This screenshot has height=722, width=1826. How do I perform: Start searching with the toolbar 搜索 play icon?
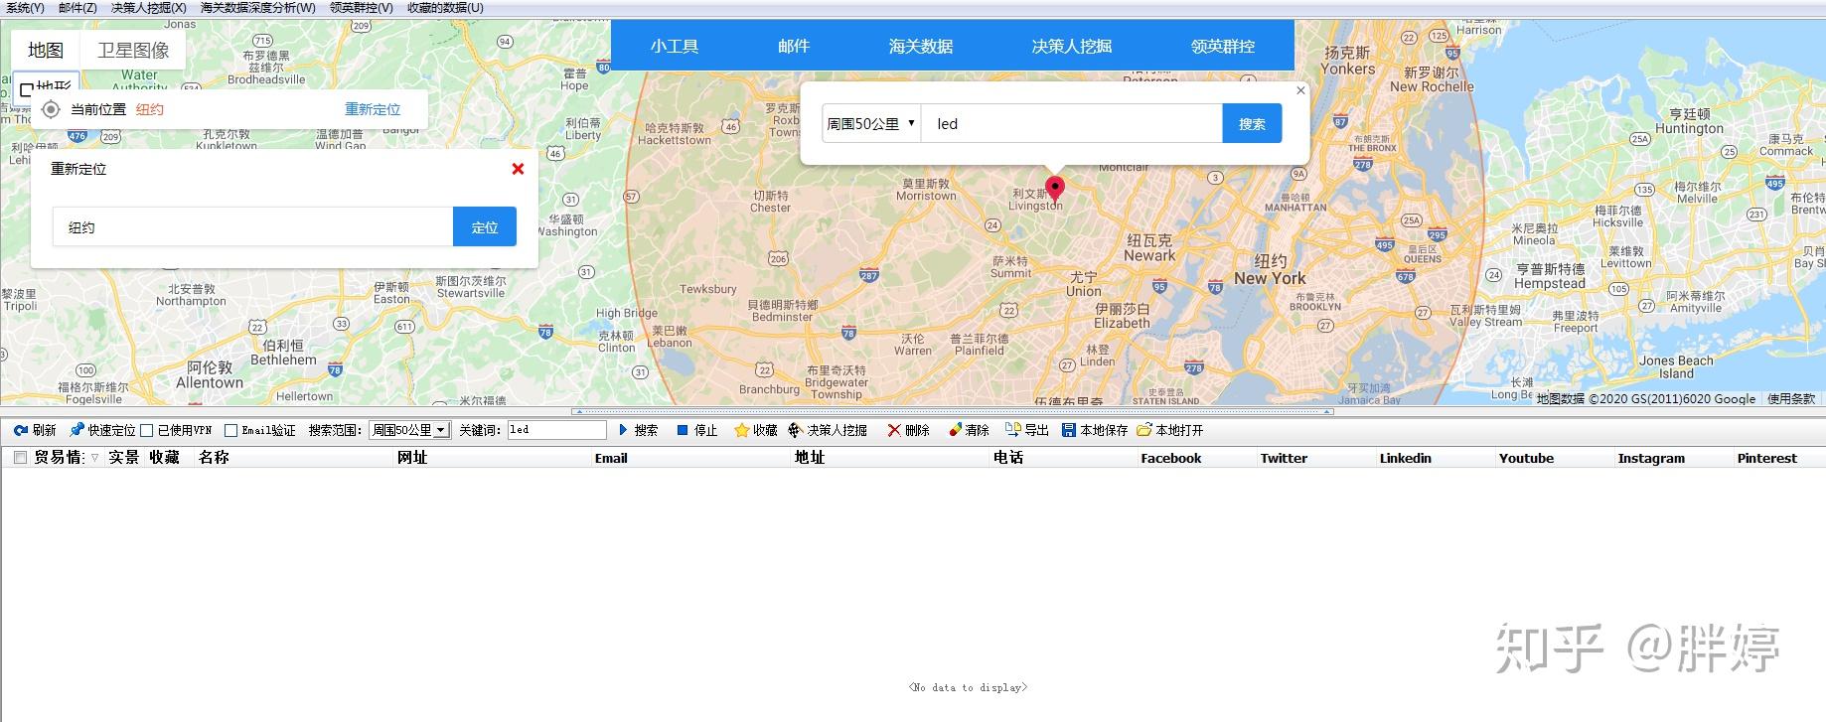point(623,430)
